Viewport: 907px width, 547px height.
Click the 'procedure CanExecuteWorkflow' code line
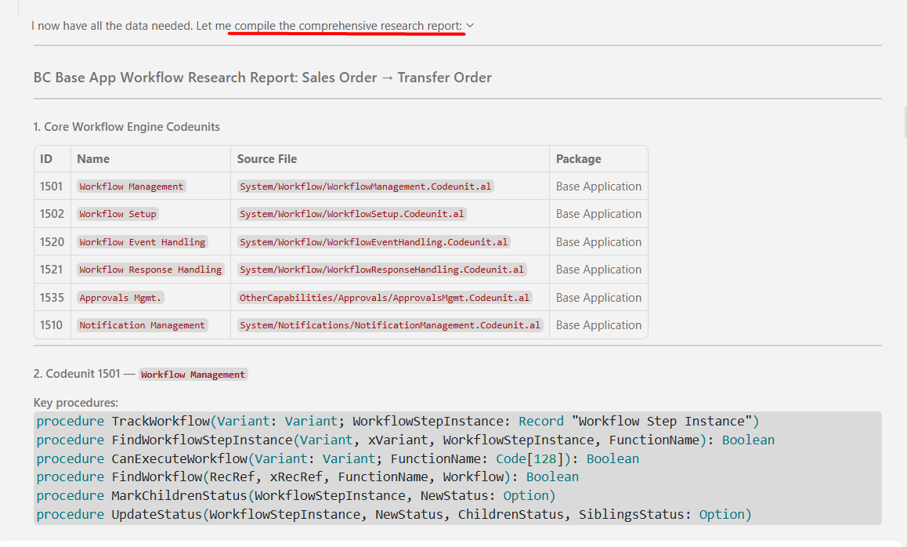338,458
